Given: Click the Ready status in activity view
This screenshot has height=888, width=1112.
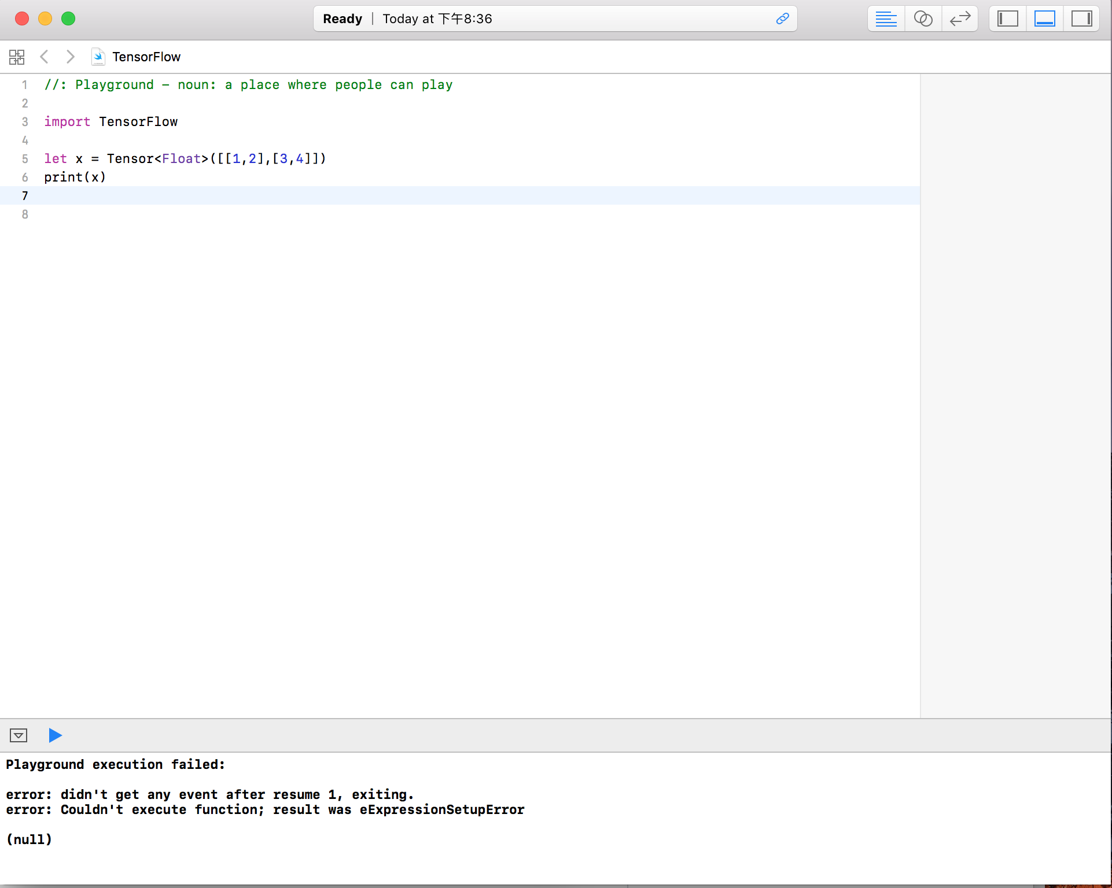Looking at the screenshot, I should tap(343, 18).
